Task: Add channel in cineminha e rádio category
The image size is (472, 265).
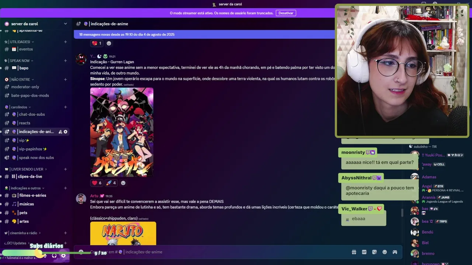Action: (65, 233)
